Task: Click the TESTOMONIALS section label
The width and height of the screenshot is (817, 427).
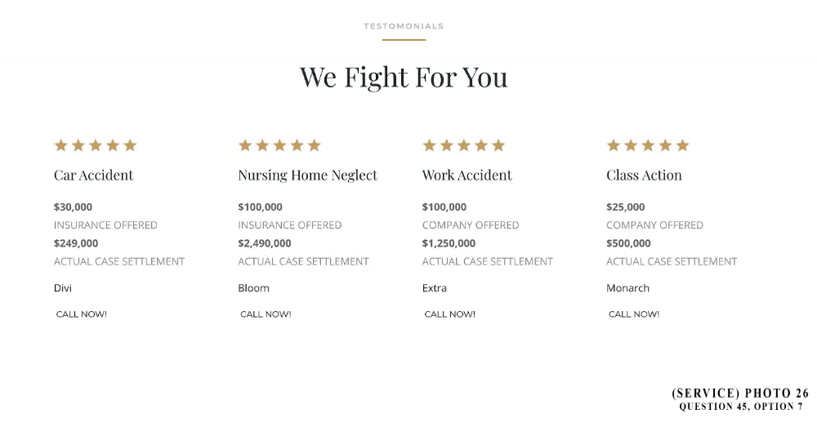Action: [x=404, y=26]
